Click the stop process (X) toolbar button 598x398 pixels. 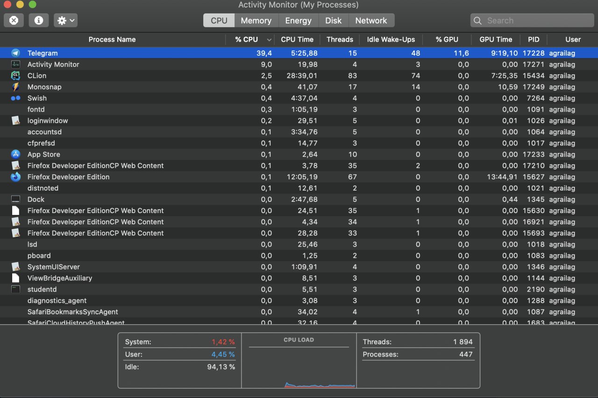coord(14,20)
